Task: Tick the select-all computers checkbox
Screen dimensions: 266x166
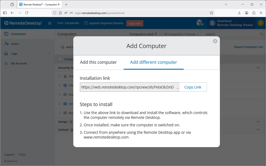Action: point(60,59)
